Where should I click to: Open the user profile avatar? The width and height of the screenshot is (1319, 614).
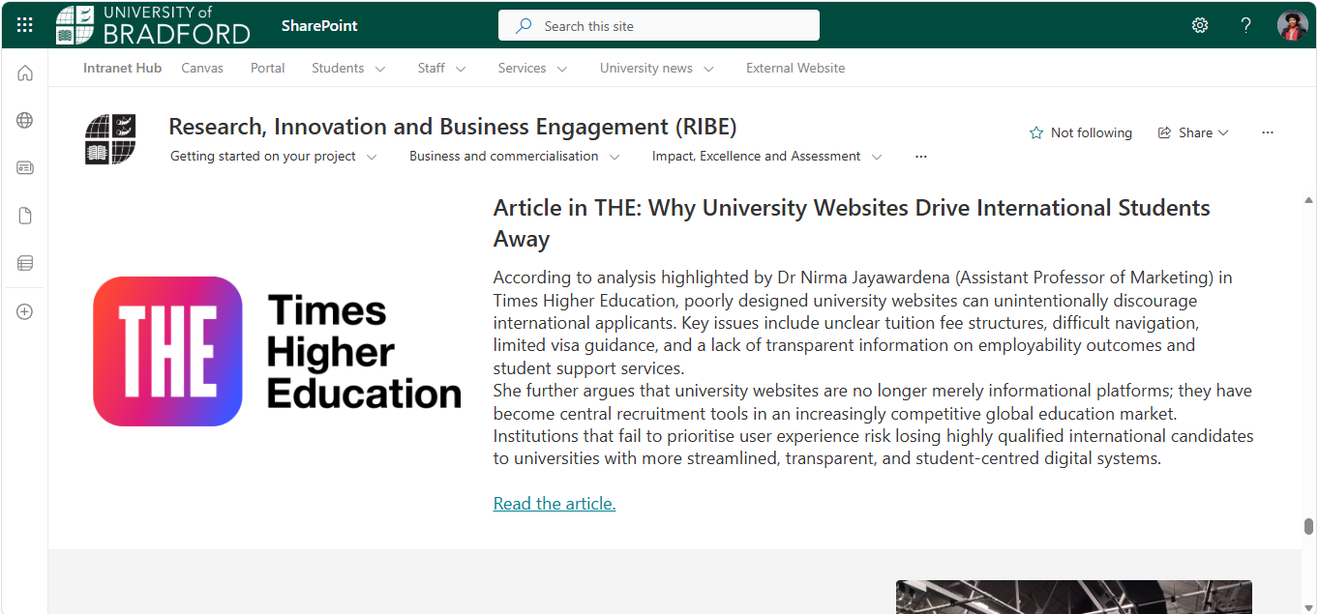coord(1293,25)
